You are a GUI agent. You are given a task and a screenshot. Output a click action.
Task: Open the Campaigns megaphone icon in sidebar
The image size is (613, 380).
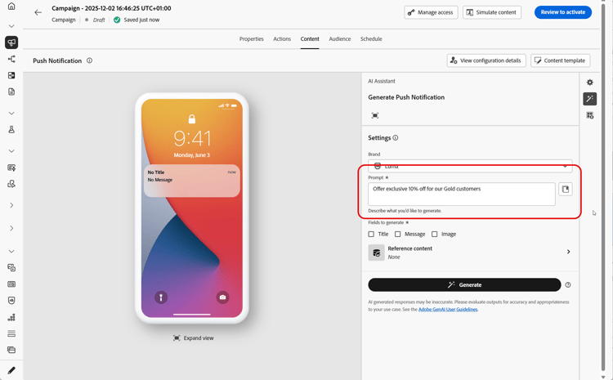pos(11,42)
